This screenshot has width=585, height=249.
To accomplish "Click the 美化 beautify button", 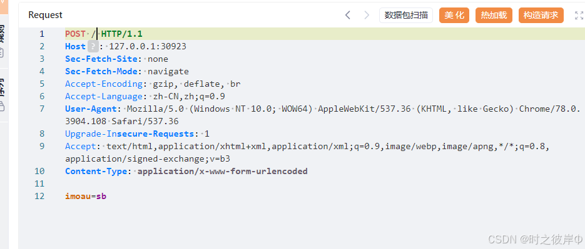I will [454, 15].
